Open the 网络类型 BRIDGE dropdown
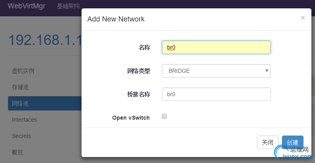This screenshot has width=315, height=163. coord(216,71)
